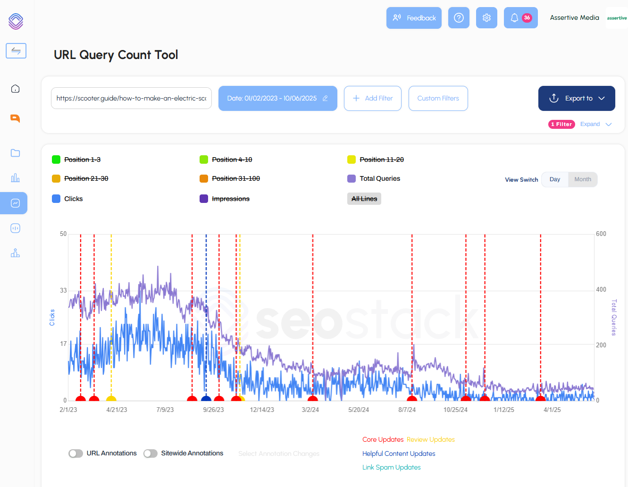Toggle the Clicks legend color swatch

tap(56, 199)
